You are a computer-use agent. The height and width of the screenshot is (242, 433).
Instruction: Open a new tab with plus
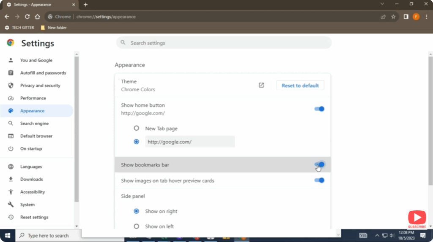[x=85, y=5]
